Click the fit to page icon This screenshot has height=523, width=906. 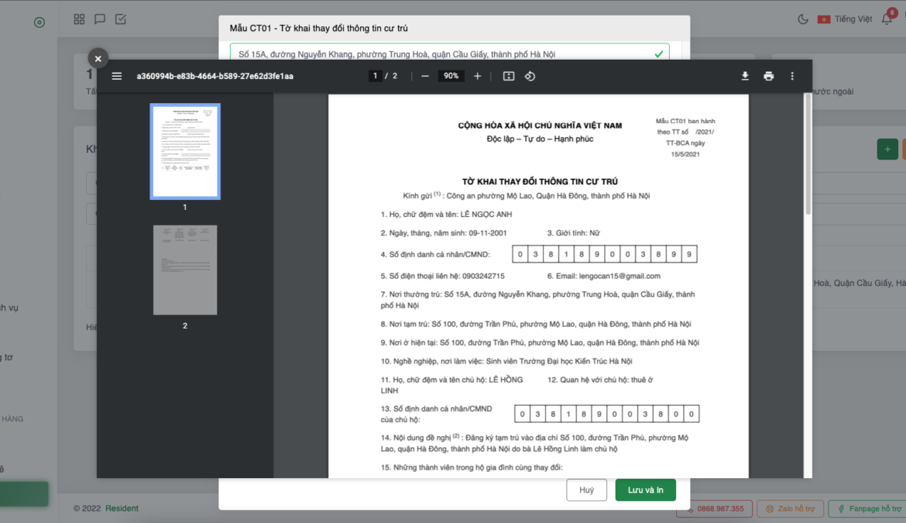click(509, 76)
